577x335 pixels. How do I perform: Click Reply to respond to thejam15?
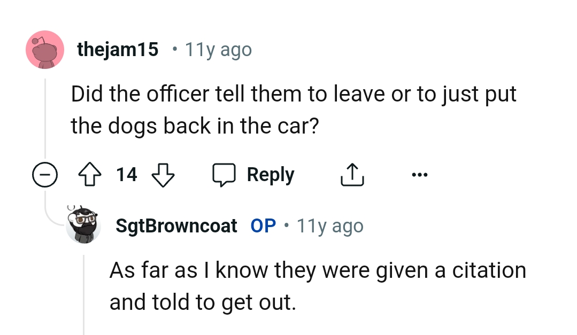pyautogui.click(x=270, y=174)
